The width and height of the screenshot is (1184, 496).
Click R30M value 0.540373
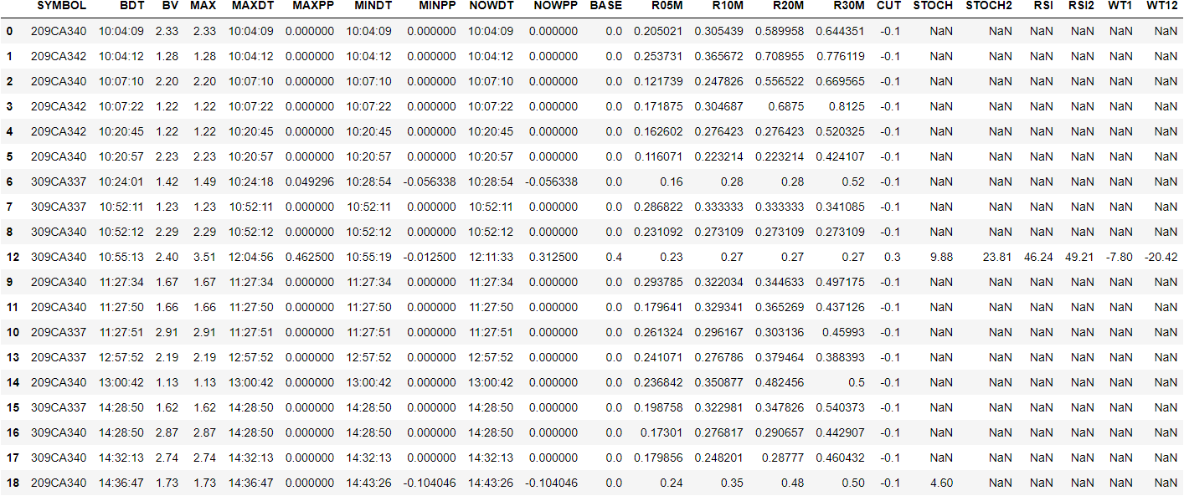pos(841,408)
